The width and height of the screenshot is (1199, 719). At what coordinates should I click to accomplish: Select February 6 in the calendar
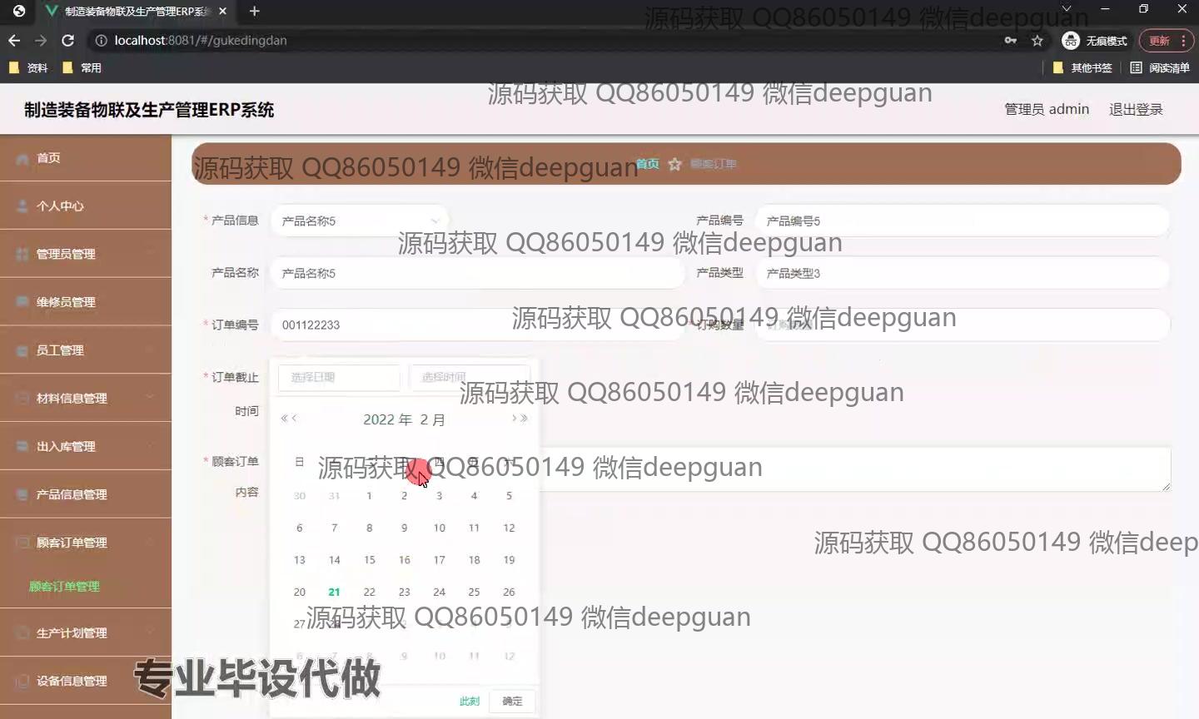[299, 528]
